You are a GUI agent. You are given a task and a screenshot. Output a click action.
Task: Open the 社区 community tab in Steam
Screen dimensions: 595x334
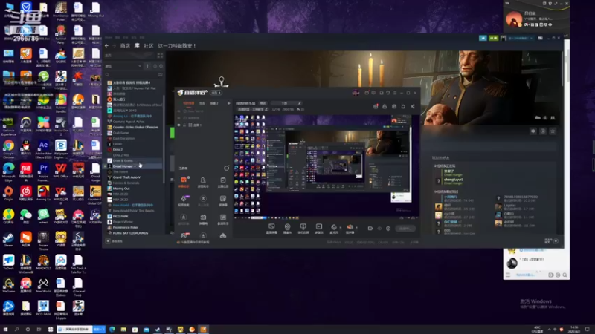point(148,46)
